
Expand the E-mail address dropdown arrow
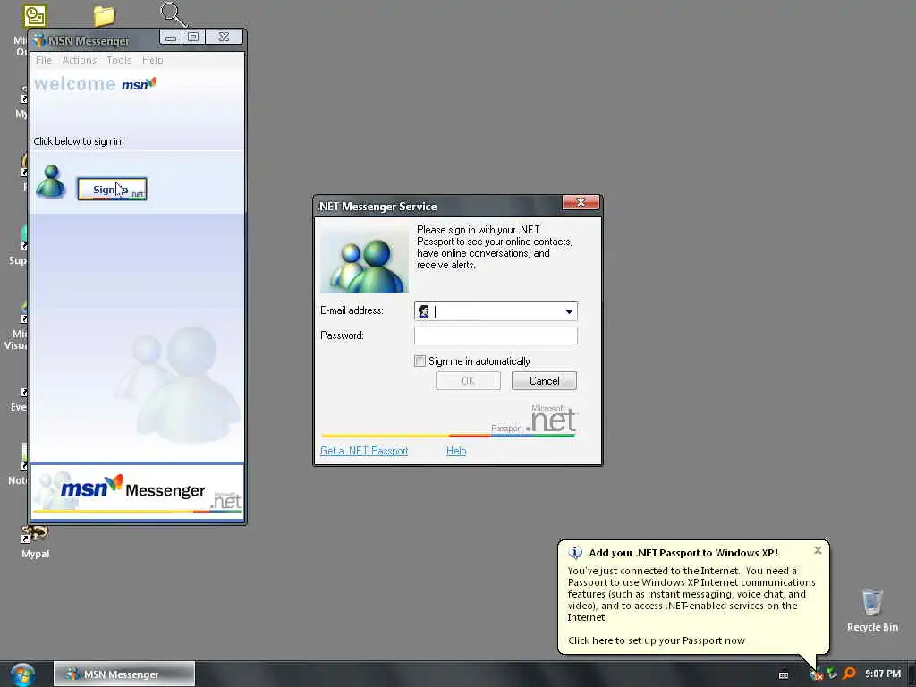[568, 312]
